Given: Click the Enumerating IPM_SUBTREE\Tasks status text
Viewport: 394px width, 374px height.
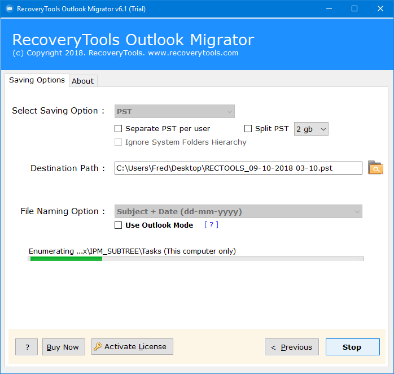Looking at the screenshot, I should coord(132,251).
